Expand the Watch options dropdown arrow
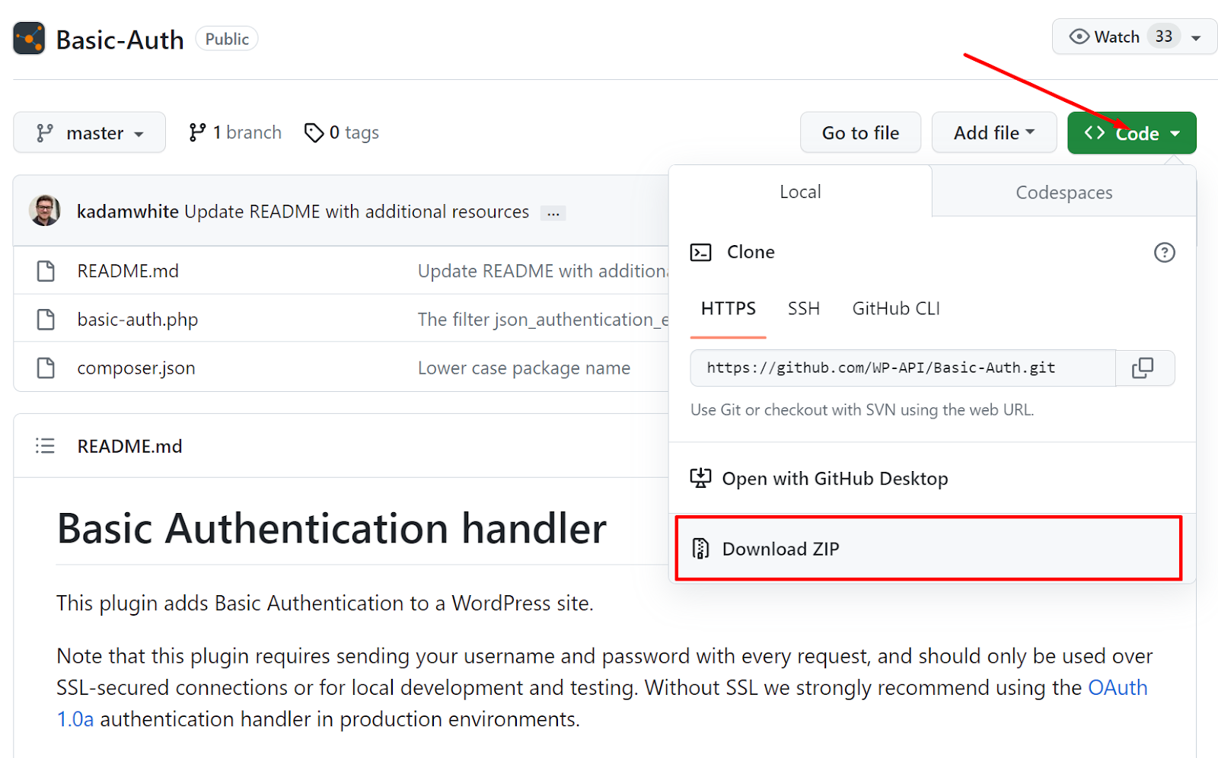The height and width of the screenshot is (758, 1218). point(1196,37)
